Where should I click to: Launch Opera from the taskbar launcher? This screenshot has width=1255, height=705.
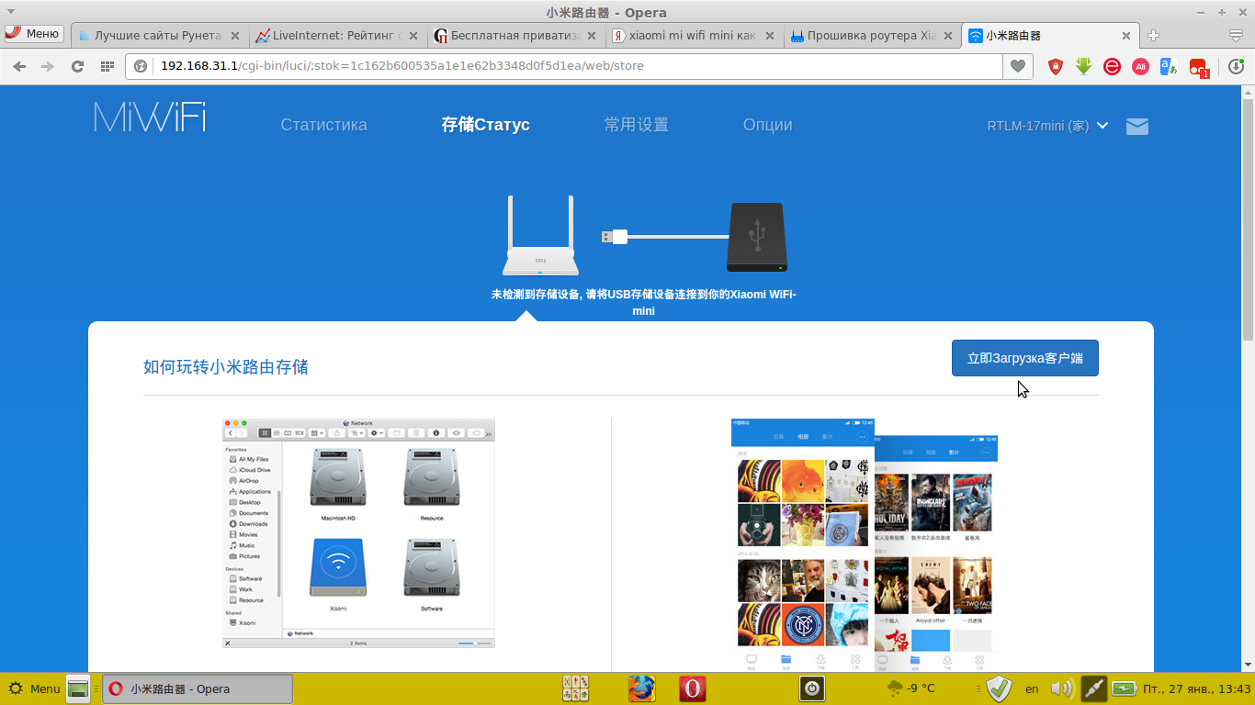pos(693,688)
